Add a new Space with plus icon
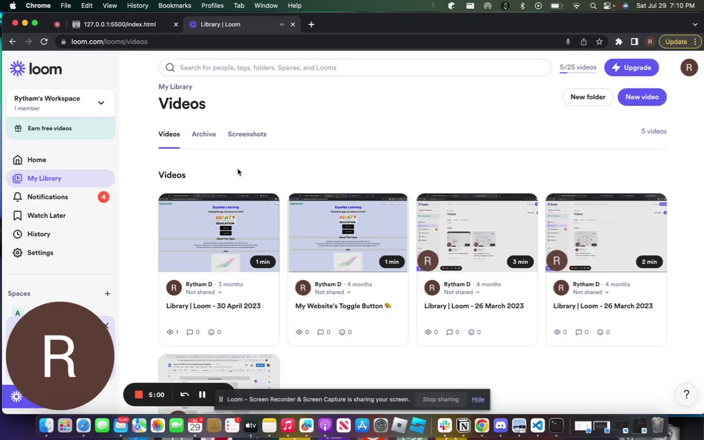This screenshot has height=440, width=704. click(108, 293)
